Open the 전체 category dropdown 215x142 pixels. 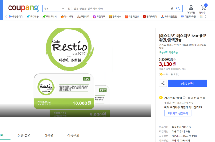54,9
